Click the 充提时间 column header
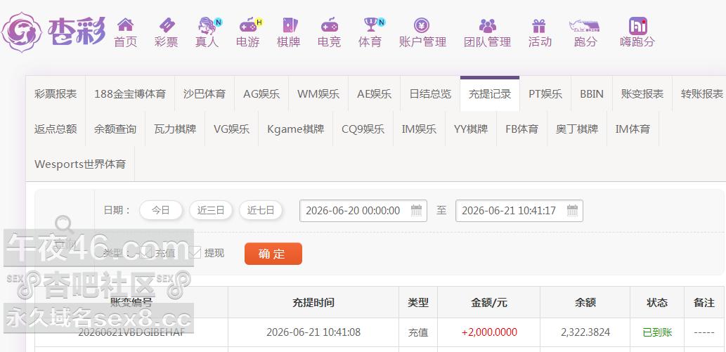 click(x=313, y=302)
